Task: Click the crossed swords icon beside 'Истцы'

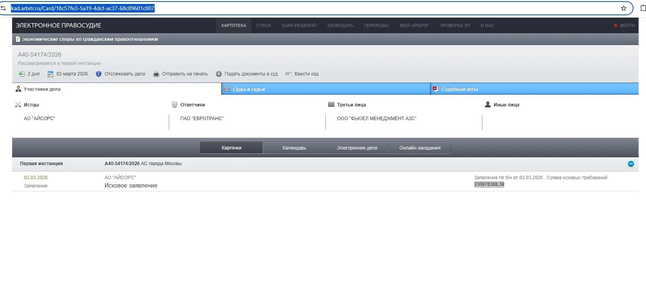Action: pos(18,104)
